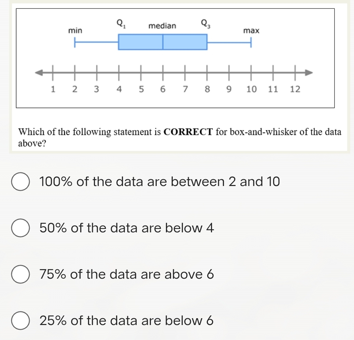Click the right whisker endpoint near 10
The height and width of the screenshot is (340, 354).
click(251, 42)
